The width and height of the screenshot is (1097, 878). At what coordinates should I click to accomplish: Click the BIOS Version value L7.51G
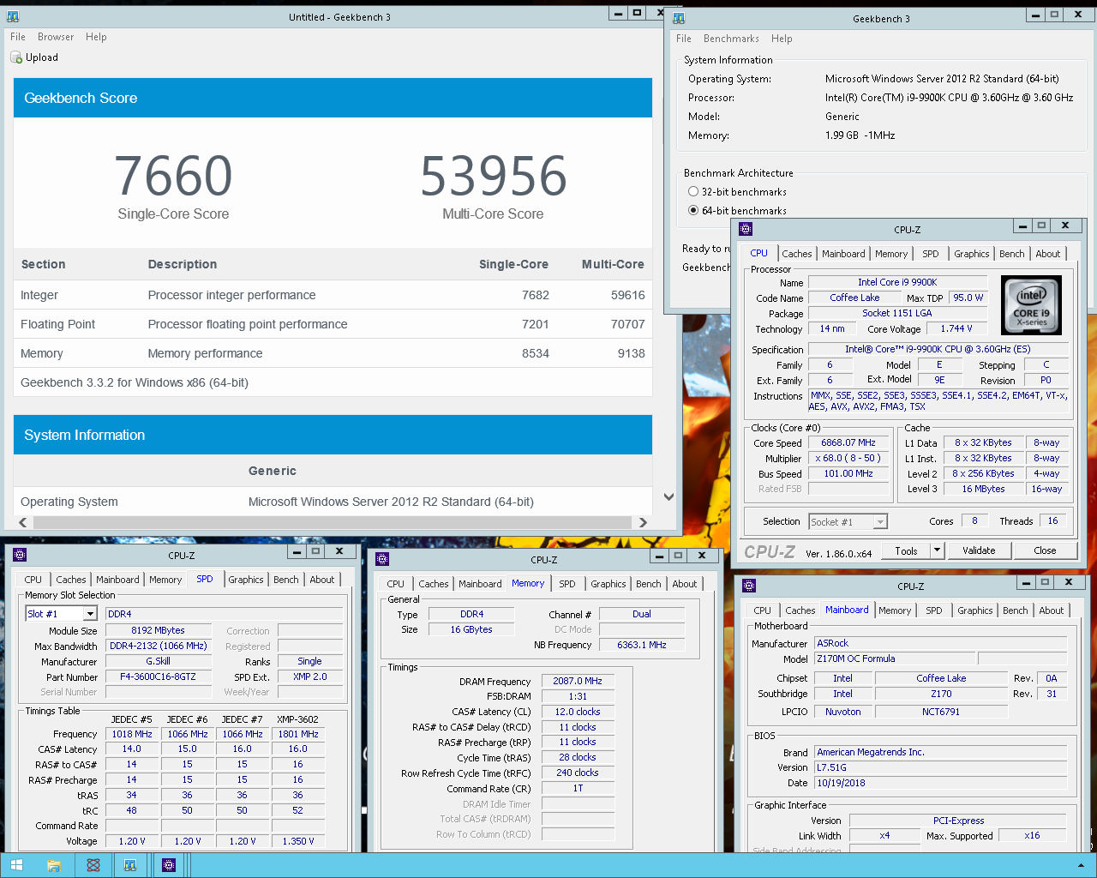pyautogui.click(x=941, y=767)
